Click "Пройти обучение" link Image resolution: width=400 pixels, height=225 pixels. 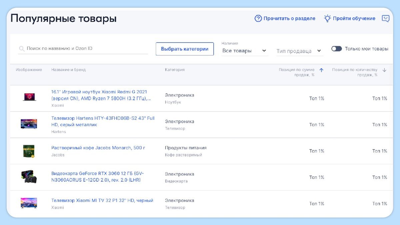click(x=354, y=18)
